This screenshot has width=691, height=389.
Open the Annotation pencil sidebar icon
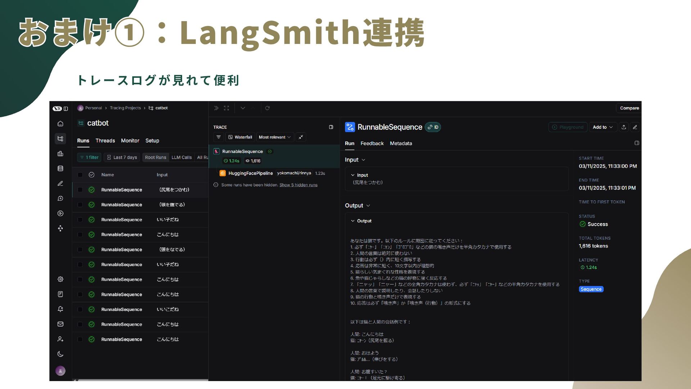[x=60, y=184]
